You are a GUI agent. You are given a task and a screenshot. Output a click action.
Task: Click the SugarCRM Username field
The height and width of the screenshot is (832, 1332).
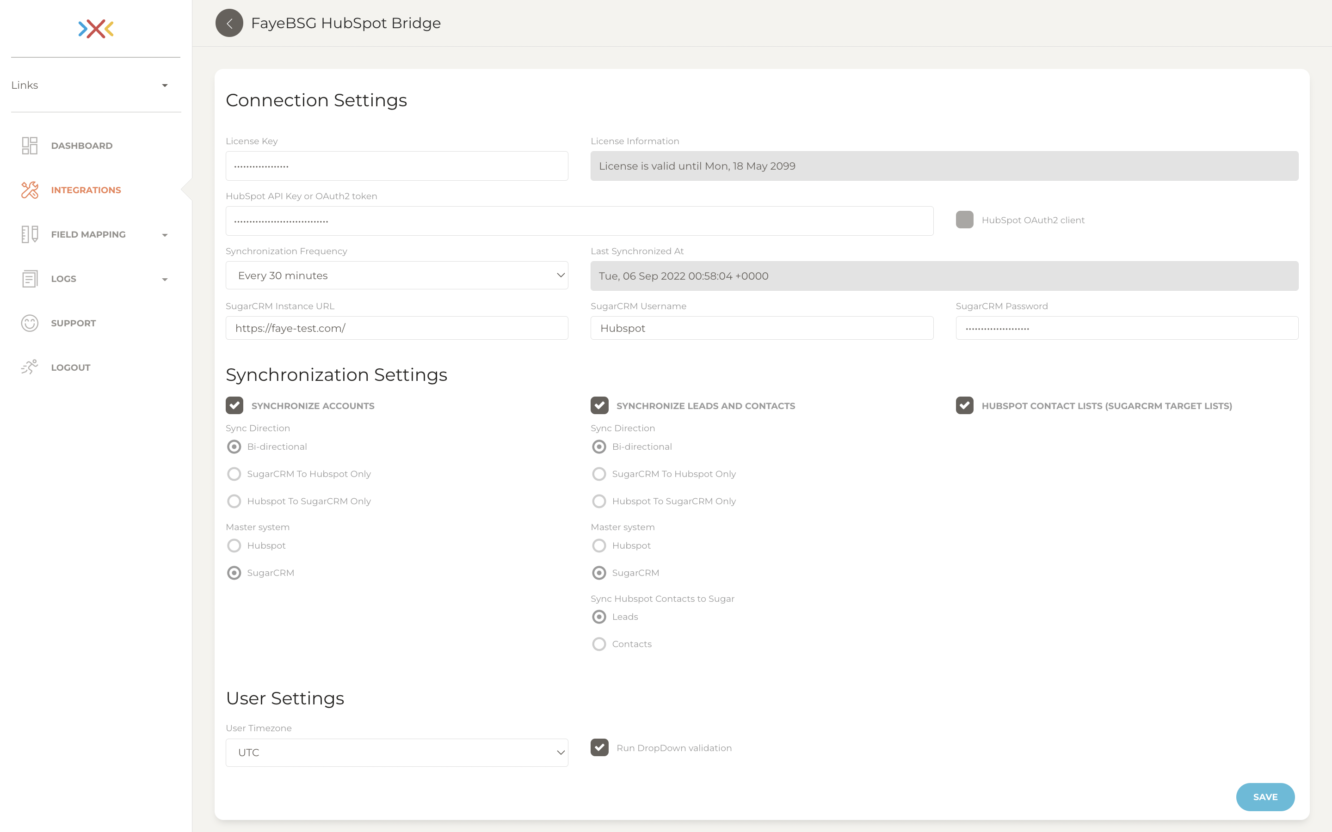[762, 328]
